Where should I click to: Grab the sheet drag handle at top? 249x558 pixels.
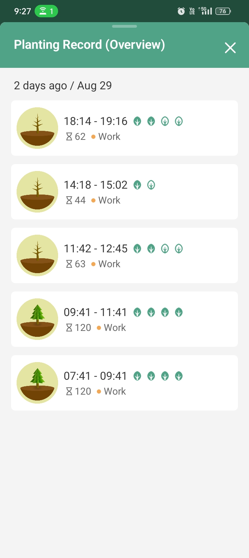(x=124, y=26)
